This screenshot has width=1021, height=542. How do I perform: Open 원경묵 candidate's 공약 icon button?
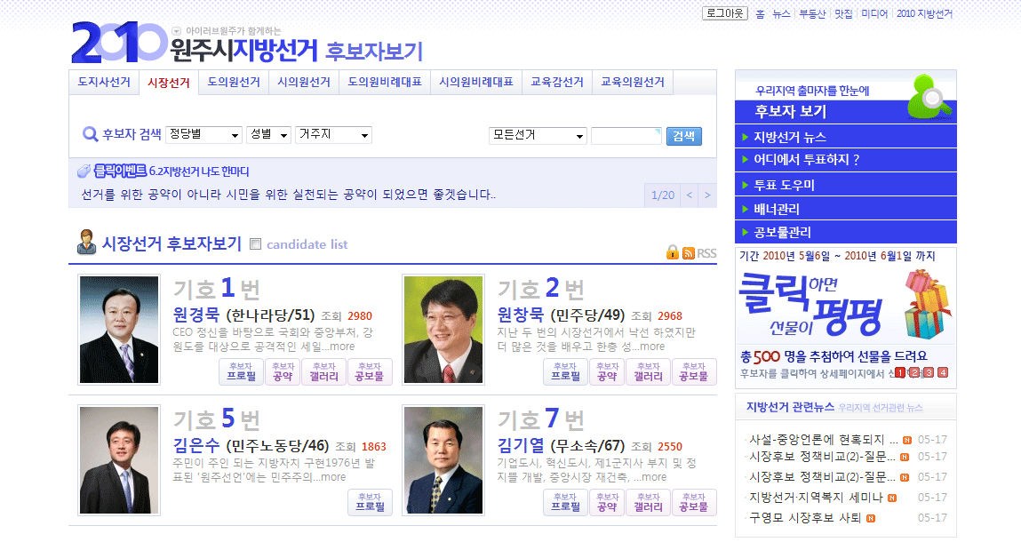[x=283, y=371]
